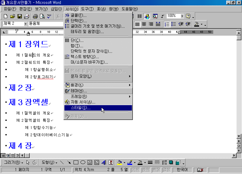Insert WordArt from the drawing toolbar
Viewport: 242px width, 174px height.
point(104,163)
